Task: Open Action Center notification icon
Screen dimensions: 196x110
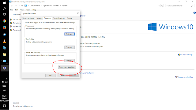Action: (4, 106)
